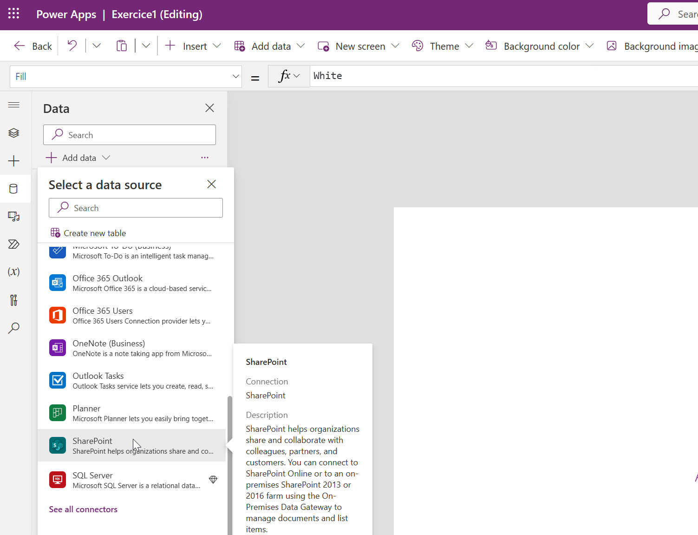Viewport: 698px width, 535px height.
Task: Close the Data panel
Action: coord(209,108)
